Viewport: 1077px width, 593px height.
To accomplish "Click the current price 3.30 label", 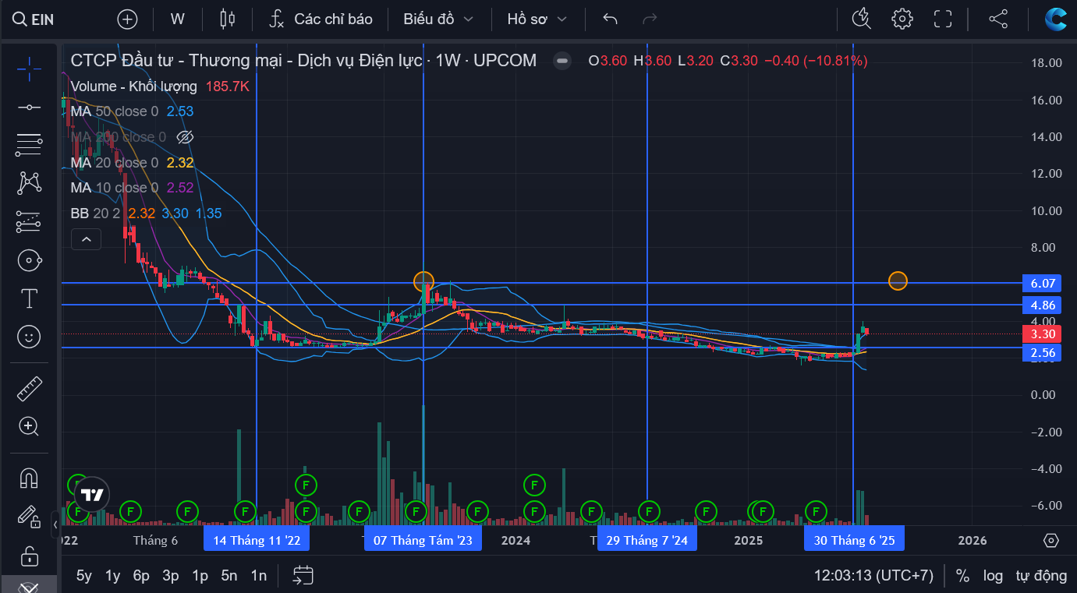I will 1043,334.
